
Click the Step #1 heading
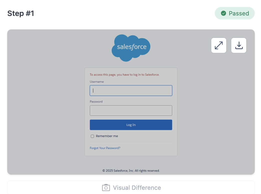click(x=20, y=13)
